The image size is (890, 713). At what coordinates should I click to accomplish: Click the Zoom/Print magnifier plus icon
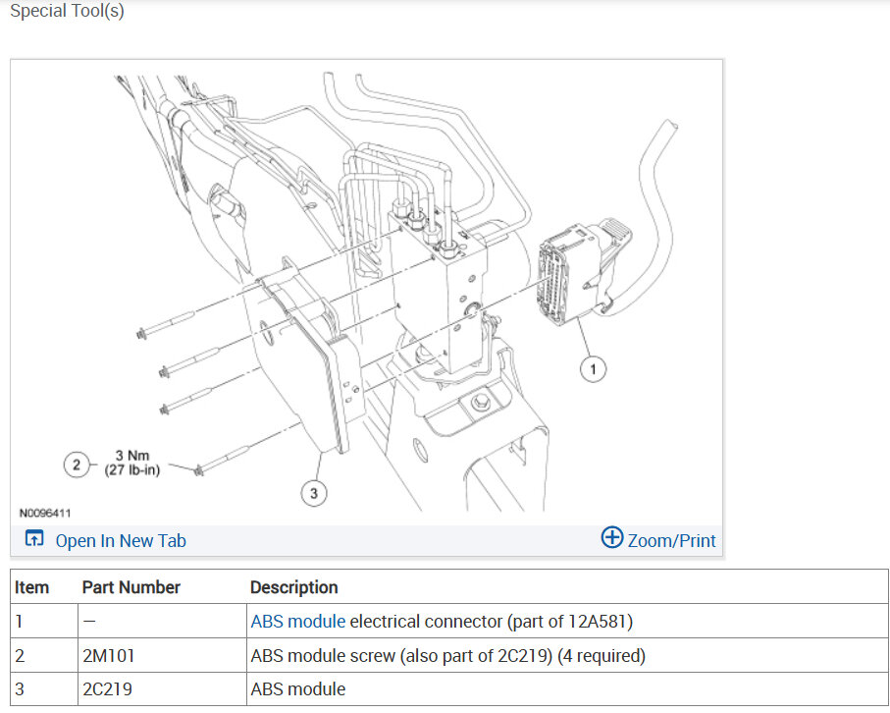(612, 537)
